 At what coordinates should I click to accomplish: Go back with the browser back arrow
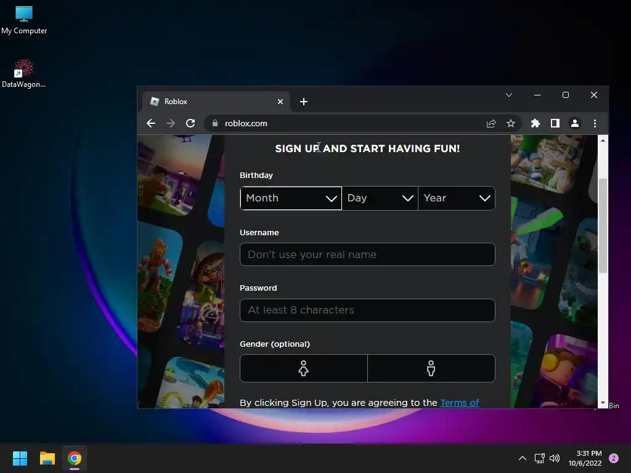151,123
